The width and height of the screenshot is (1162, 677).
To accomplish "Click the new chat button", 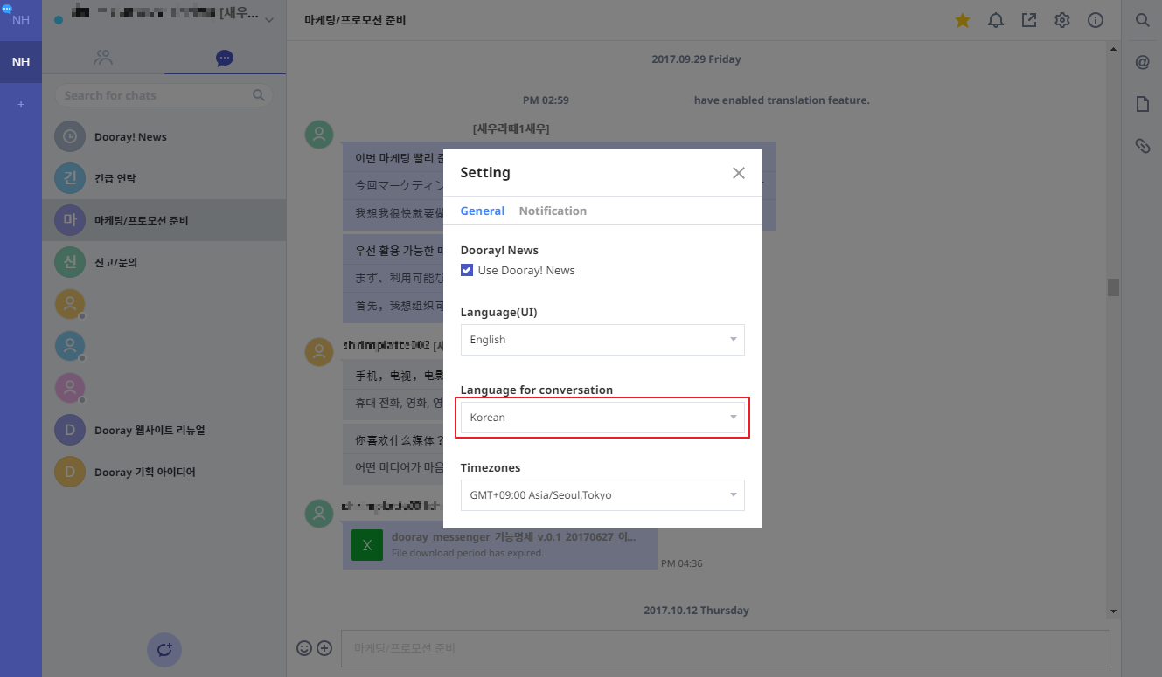I will click(164, 650).
